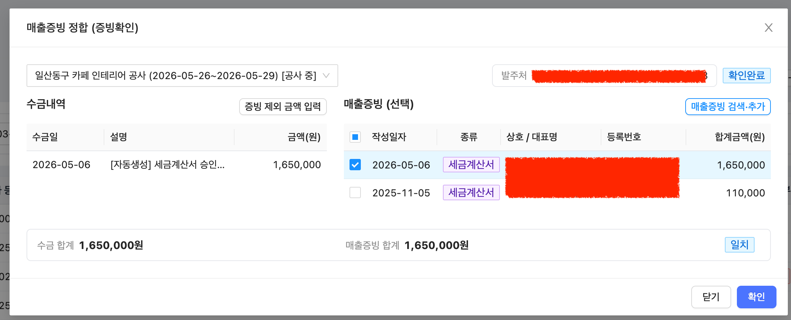
Task: Click the 일치 match status badge
Action: (x=739, y=245)
